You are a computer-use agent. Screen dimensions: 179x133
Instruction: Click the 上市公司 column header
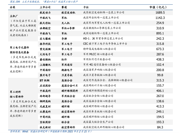tap(45, 7)
